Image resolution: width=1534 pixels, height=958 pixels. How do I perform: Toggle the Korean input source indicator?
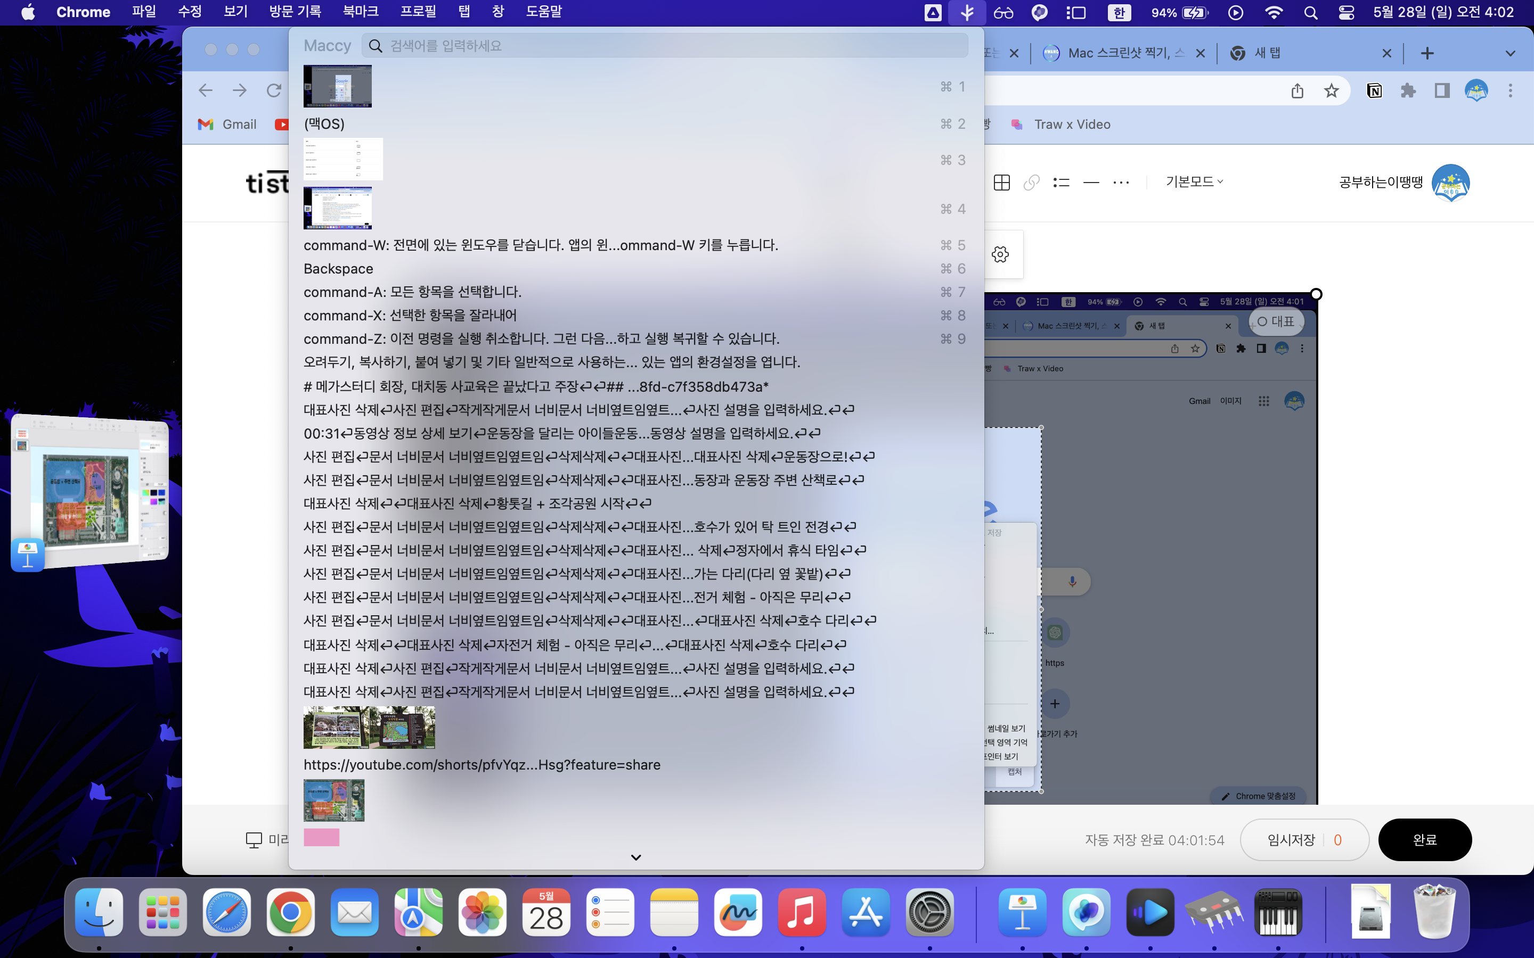coord(1119,12)
